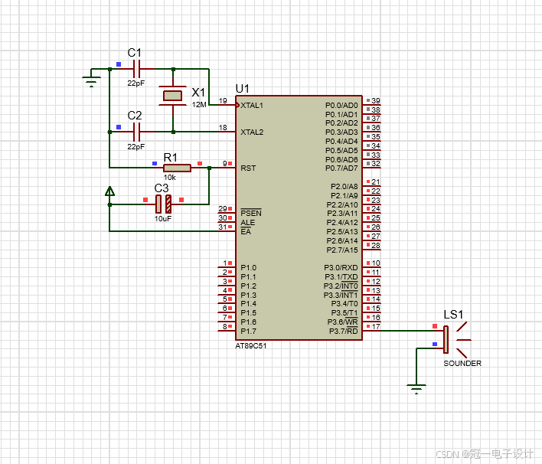The image size is (542, 464).
Task: Click pin number 31
Action: pos(223,227)
